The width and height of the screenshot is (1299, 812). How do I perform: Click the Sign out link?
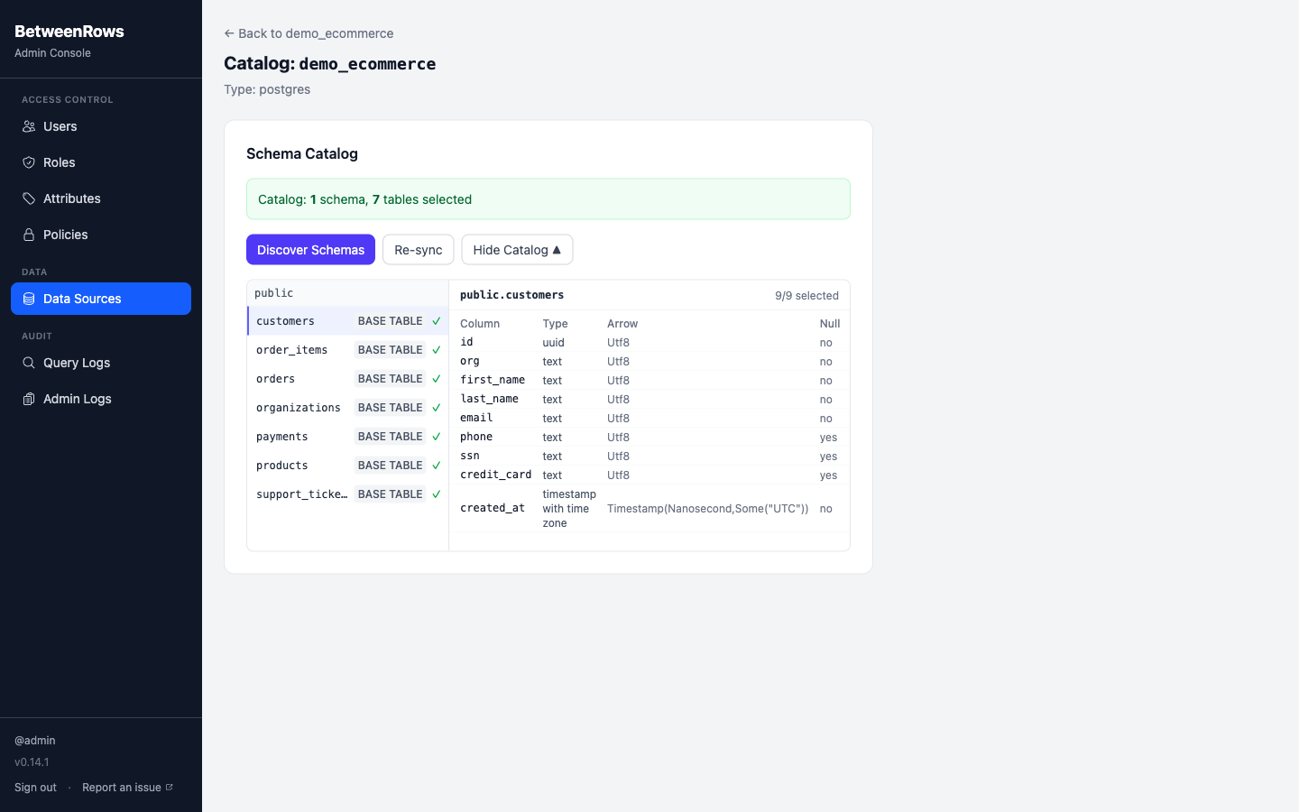pos(34,787)
